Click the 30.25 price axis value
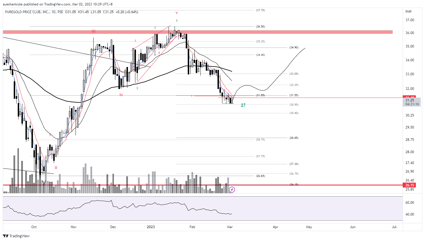The width and height of the screenshot is (425, 241). (410, 115)
